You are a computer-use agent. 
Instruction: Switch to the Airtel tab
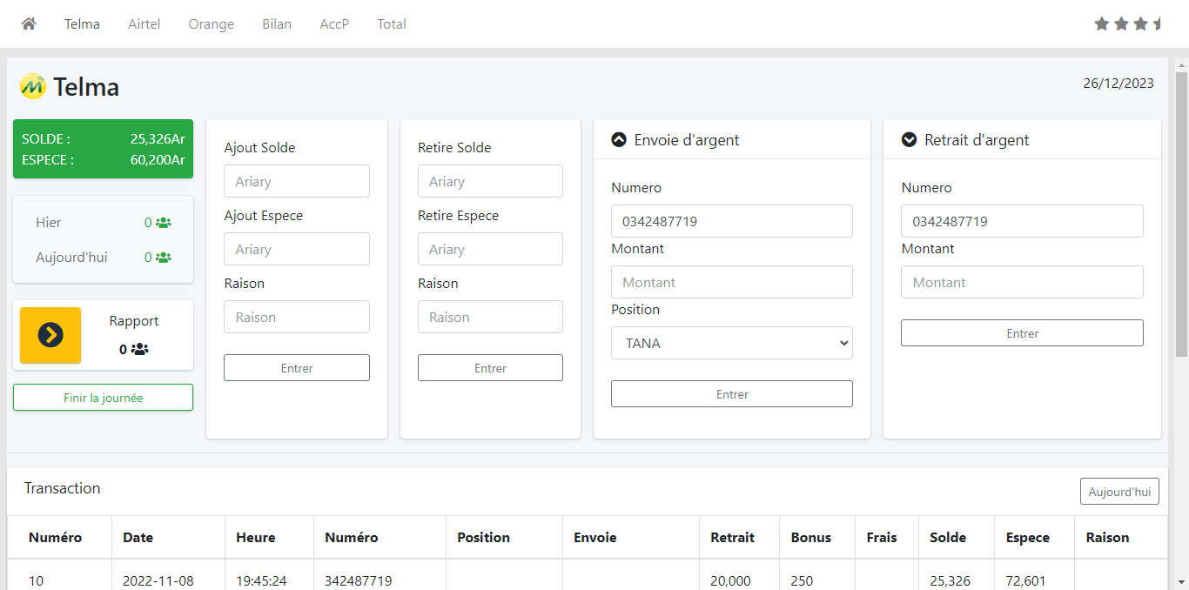[x=144, y=23]
